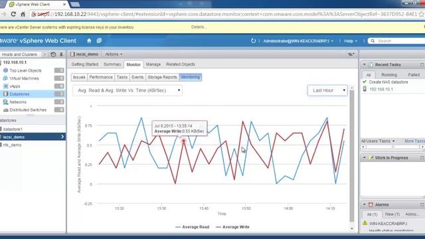The height and width of the screenshot is (239, 425).
Task: Open Distributed Switches item
Action: (x=28, y=110)
